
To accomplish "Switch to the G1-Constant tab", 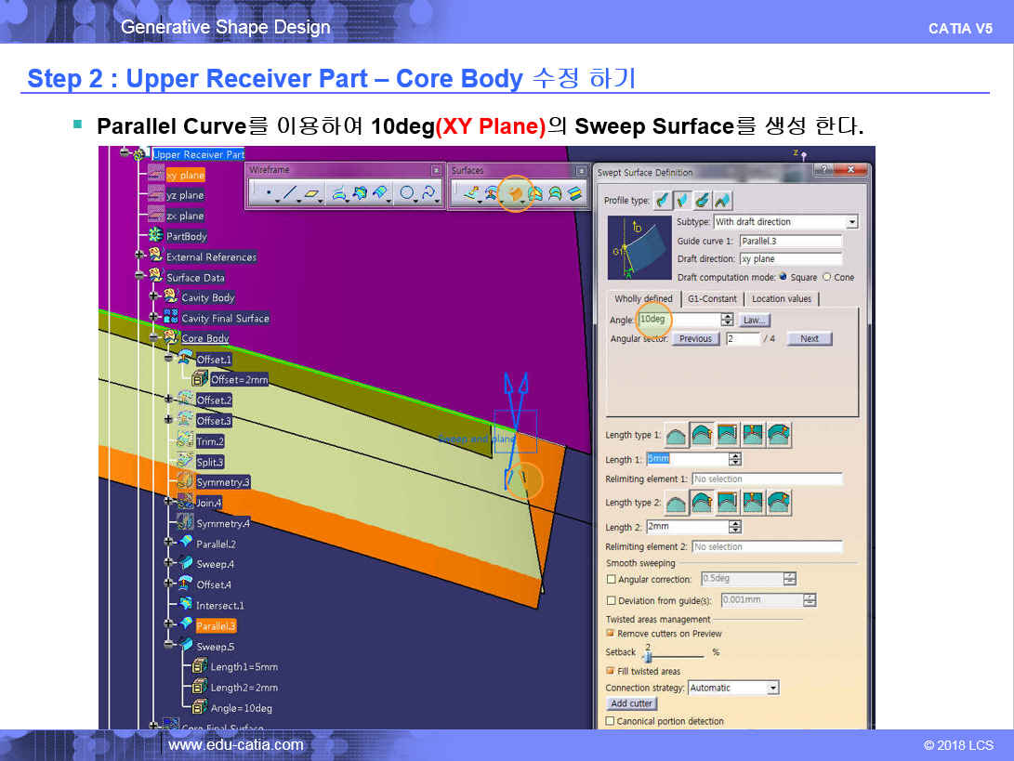I will point(712,298).
